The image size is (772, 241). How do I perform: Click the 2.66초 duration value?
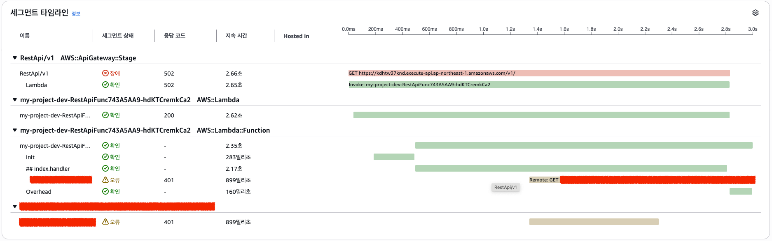click(x=234, y=73)
